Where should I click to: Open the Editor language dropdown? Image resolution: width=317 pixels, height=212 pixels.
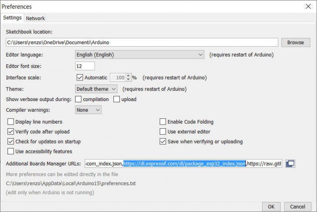(x=140, y=54)
